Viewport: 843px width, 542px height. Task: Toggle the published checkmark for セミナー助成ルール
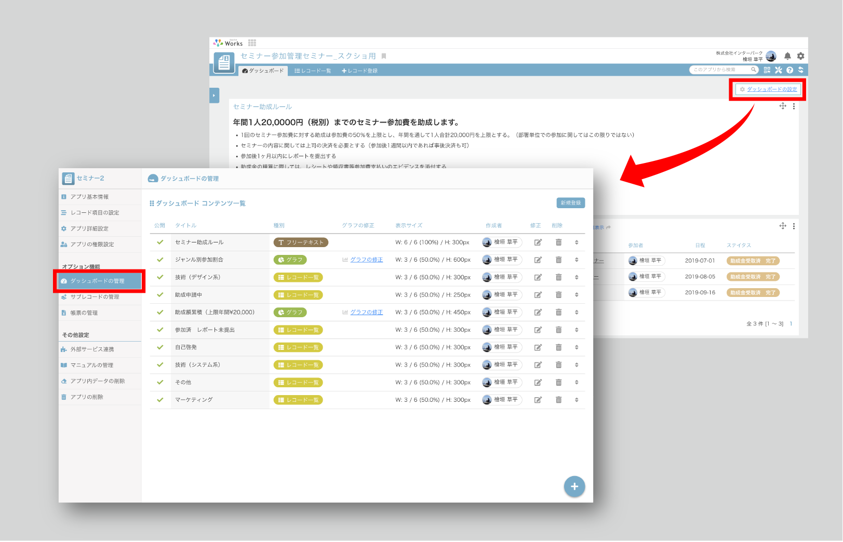point(160,242)
